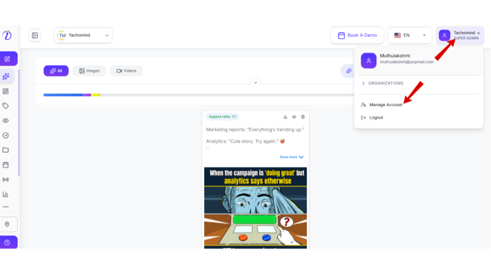Open the broadcast signal sidebar icon
The image size is (491, 277).
tap(6, 179)
